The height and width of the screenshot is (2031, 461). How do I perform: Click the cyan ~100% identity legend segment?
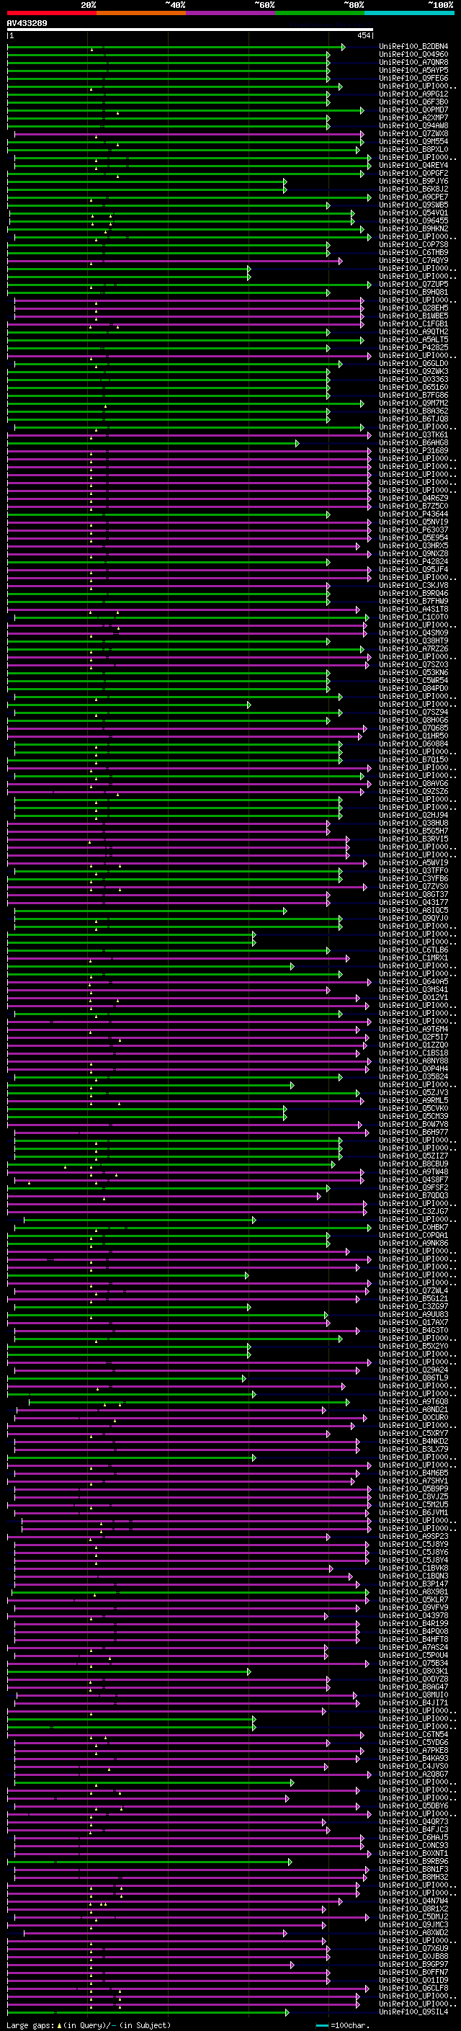409,13
